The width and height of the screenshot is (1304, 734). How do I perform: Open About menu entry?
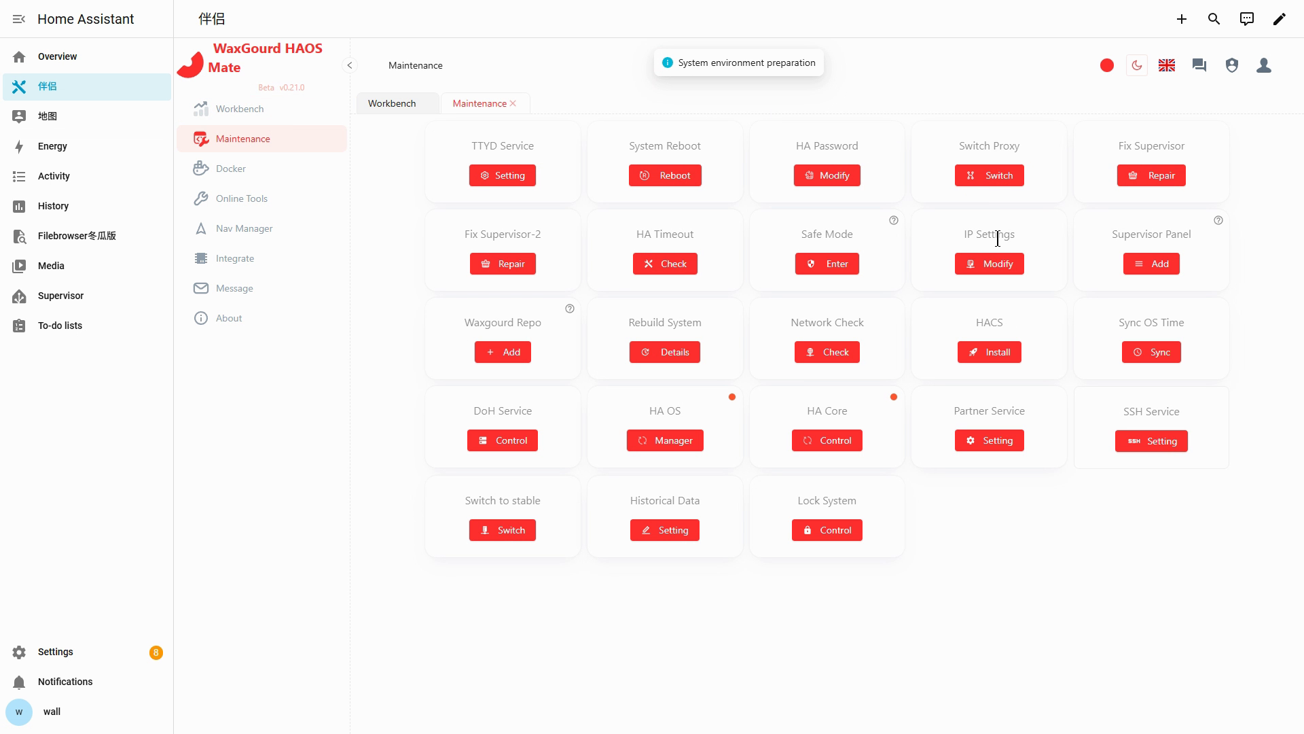(x=261, y=318)
